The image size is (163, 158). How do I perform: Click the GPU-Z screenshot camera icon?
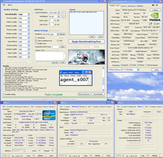click(153, 5)
